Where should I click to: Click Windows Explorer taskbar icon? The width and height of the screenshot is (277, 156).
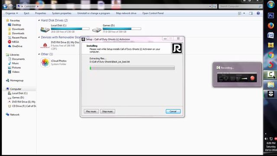[x=271, y=85]
